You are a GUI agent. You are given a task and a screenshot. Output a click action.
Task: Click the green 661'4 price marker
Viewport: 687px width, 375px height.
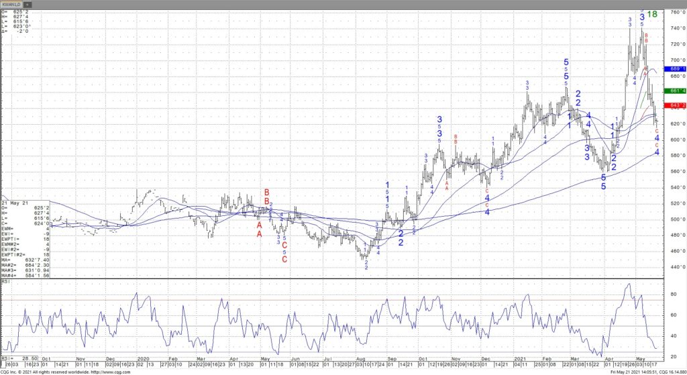(676, 91)
